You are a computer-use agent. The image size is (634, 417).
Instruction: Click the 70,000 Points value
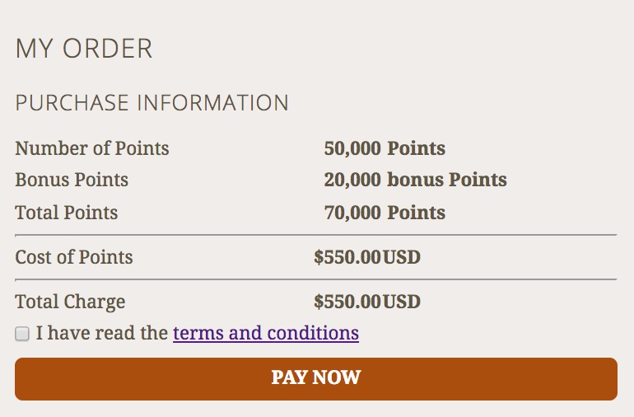385,212
